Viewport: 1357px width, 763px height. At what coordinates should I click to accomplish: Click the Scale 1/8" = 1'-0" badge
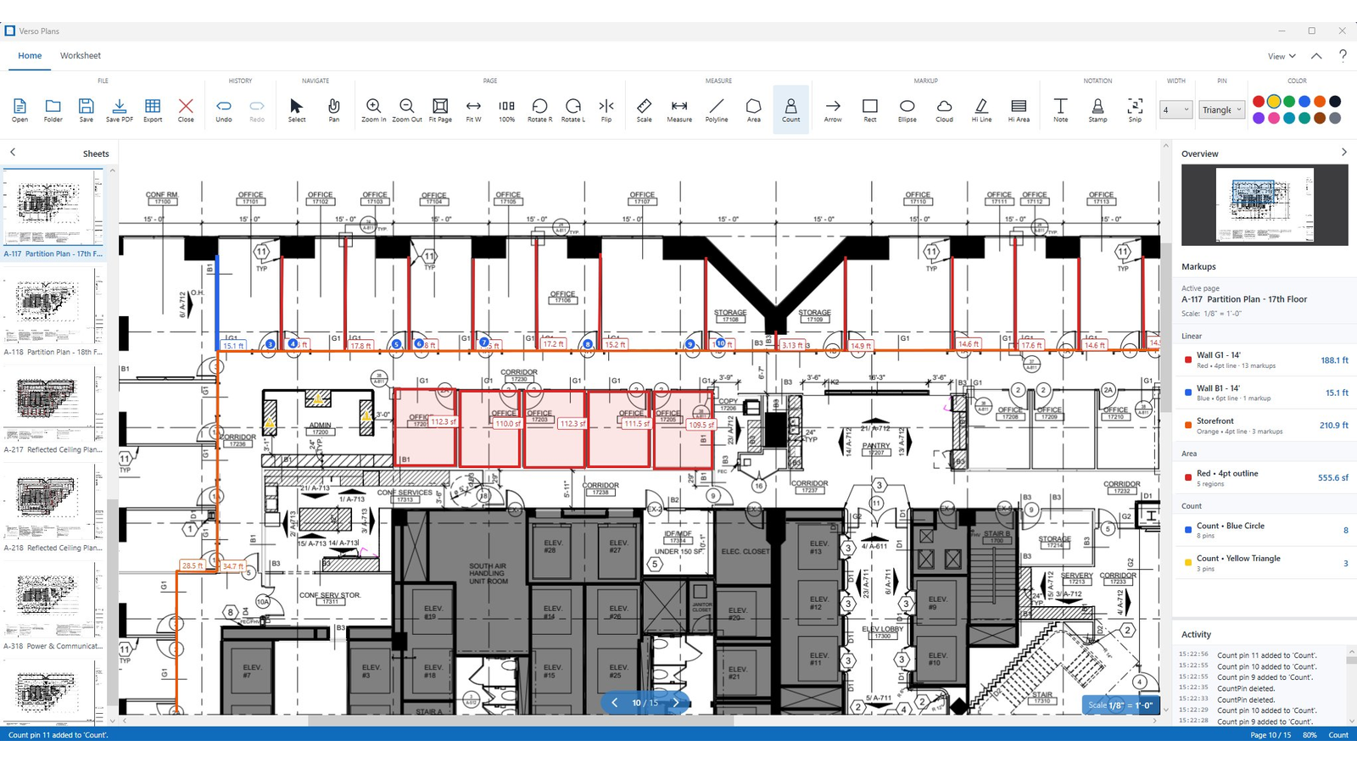(1120, 705)
